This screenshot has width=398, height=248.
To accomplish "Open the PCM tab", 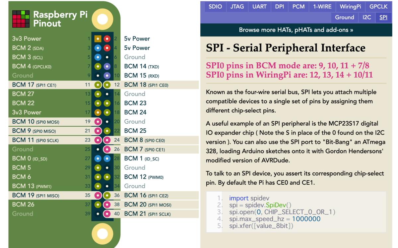I will (x=298, y=7).
